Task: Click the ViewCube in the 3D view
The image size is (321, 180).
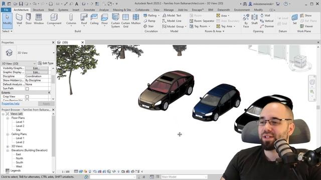Action: point(300,61)
